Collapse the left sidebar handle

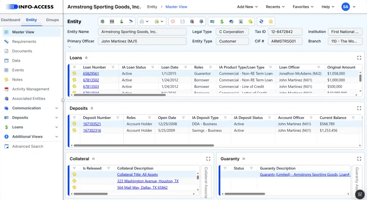(63, 100)
